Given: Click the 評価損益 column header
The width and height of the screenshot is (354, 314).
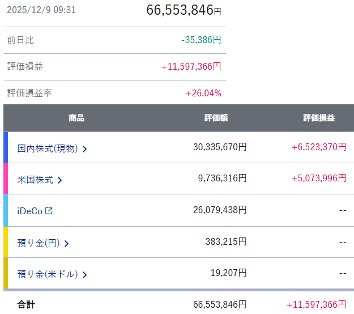Looking at the screenshot, I should click(x=319, y=118).
